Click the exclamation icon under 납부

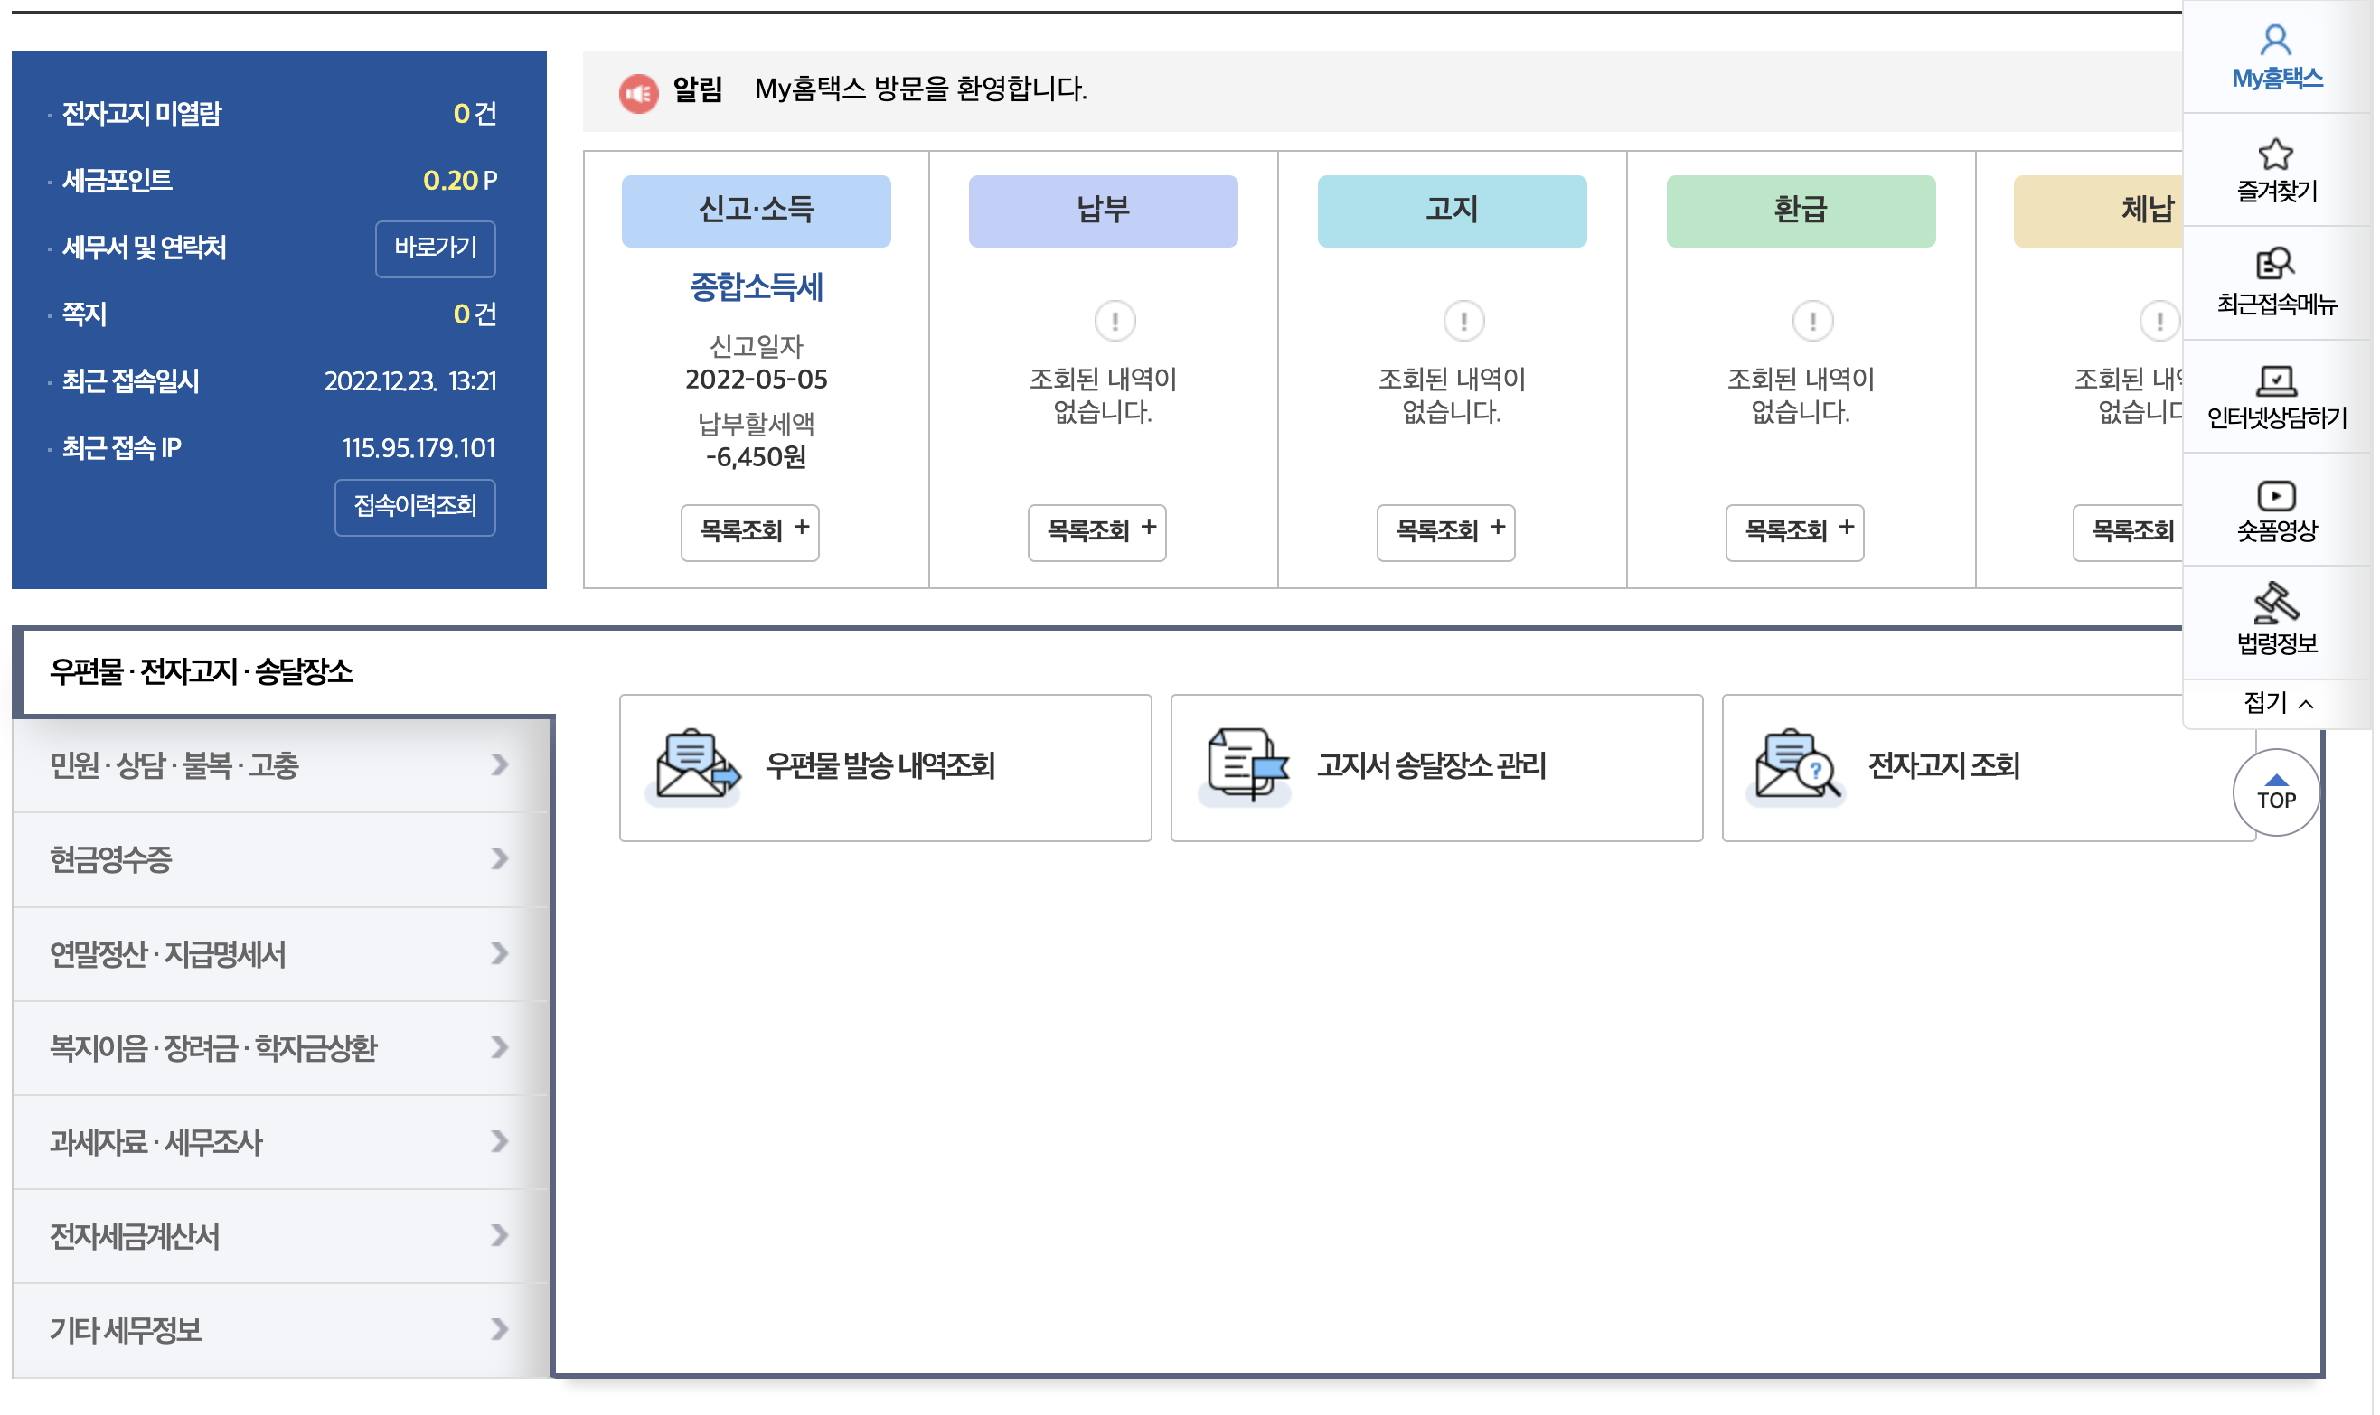coord(1115,321)
